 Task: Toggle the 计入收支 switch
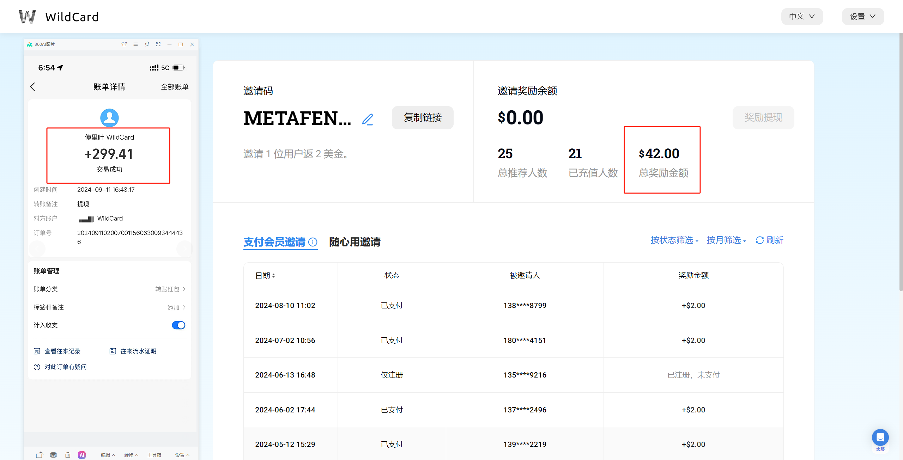178,325
